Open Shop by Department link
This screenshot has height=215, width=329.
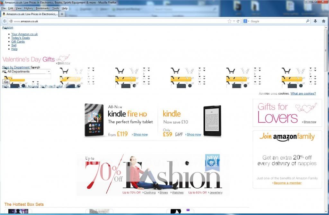pyautogui.click(x=16, y=67)
